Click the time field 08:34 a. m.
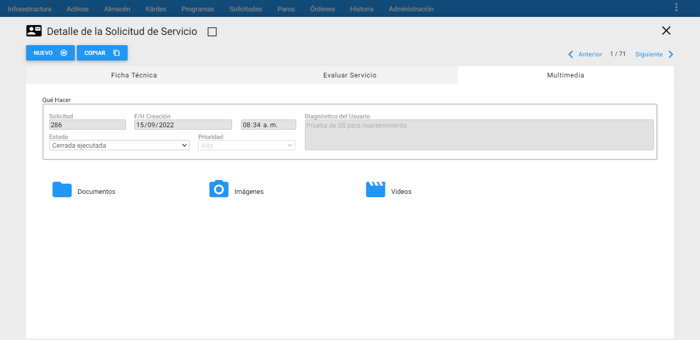The width and height of the screenshot is (700, 340). click(269, 125)
